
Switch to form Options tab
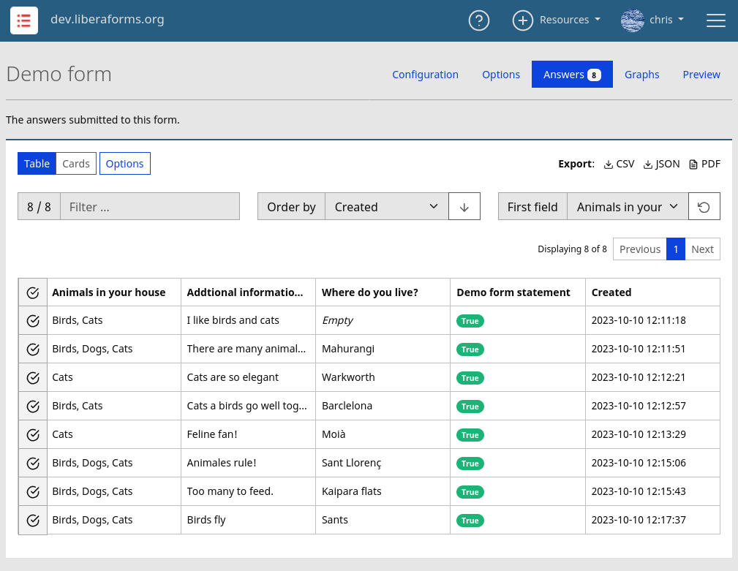501,75
